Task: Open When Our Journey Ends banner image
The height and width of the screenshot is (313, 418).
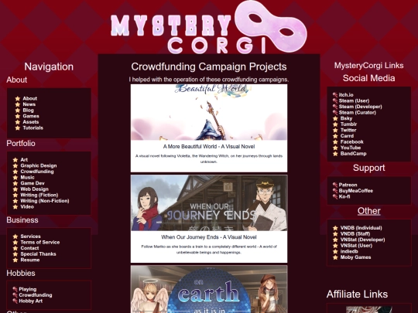Action: pyautogui.click(x=209, y=202)
